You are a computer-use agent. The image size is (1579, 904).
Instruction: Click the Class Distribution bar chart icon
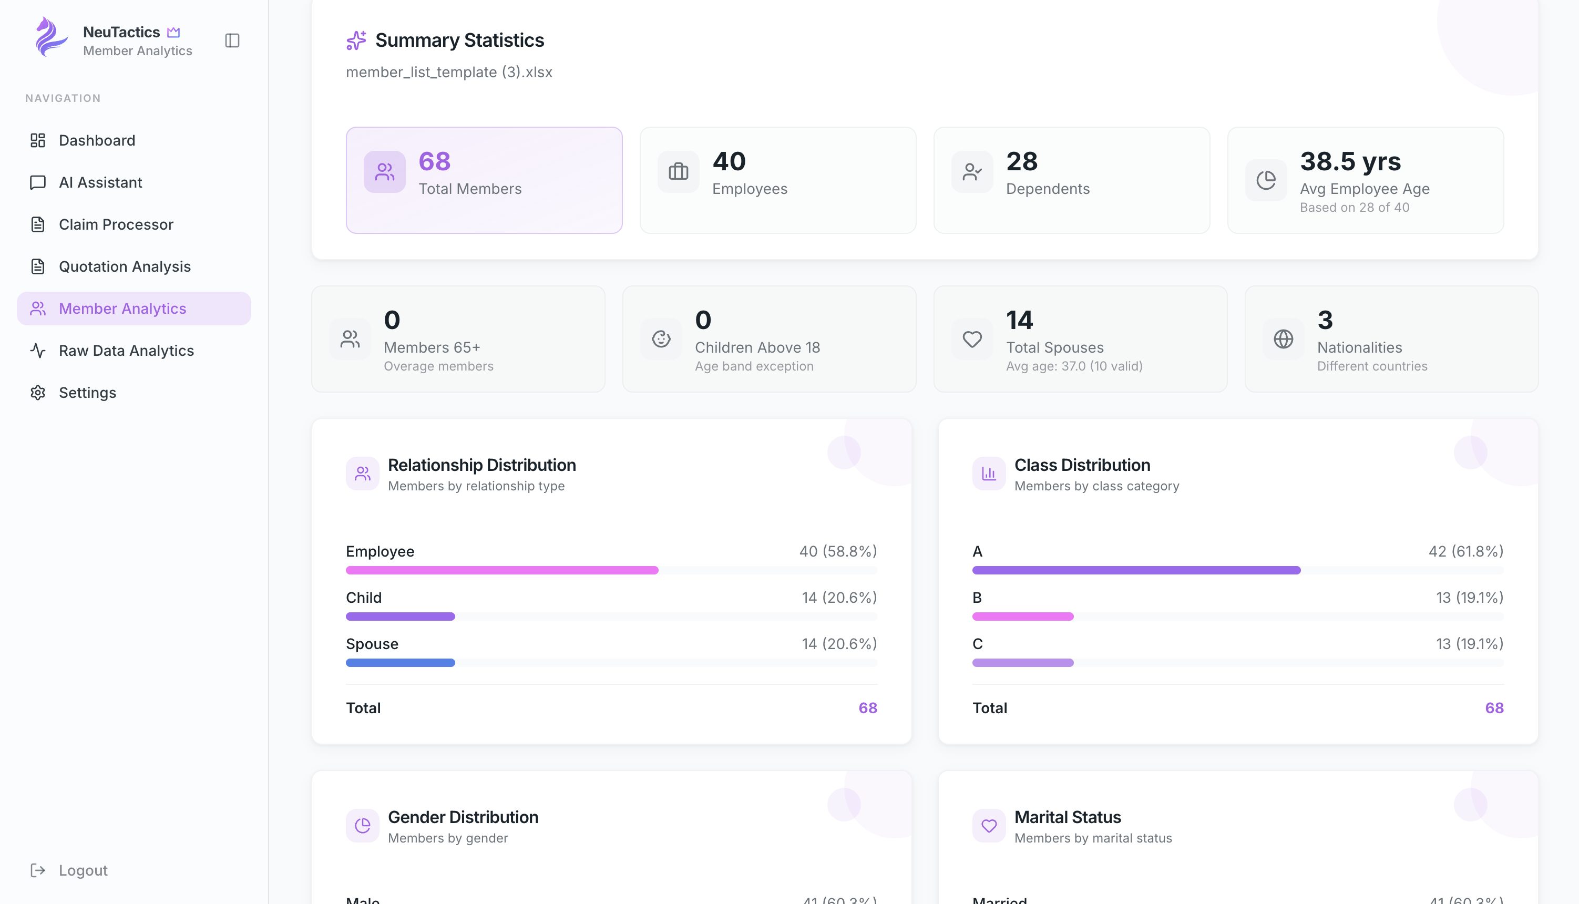click(989, 473)
